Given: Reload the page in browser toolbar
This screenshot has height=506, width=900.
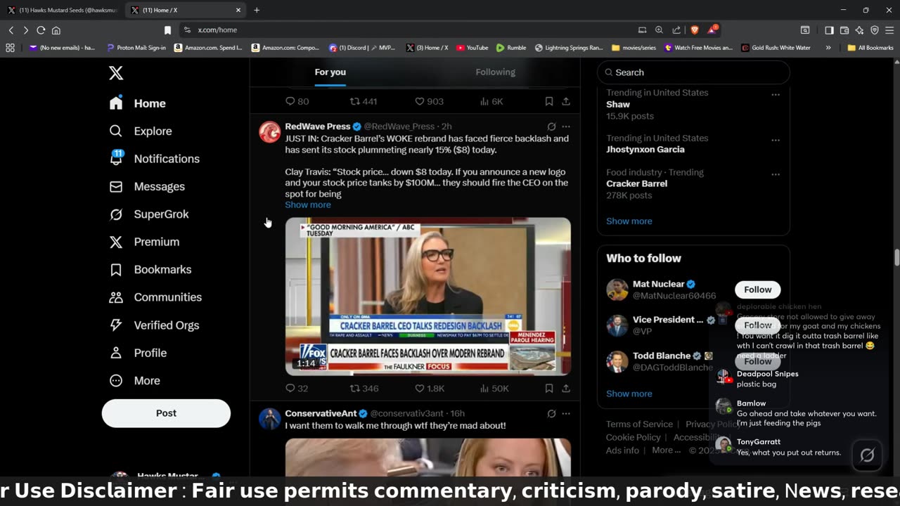Looking at the screenshot, I should tap(41, 30).
